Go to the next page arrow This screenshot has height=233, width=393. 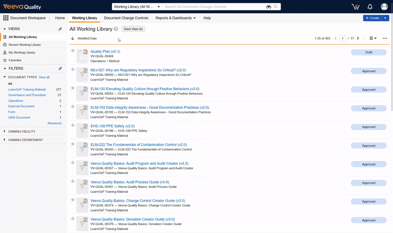[x=358, y=38]
